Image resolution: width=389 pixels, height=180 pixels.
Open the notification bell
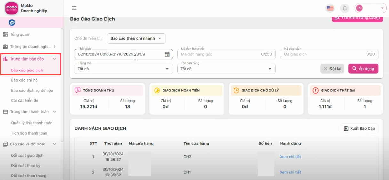tap(345, 8)
